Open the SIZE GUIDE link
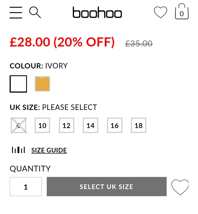198x214 pixels. (x=49, y=150)
